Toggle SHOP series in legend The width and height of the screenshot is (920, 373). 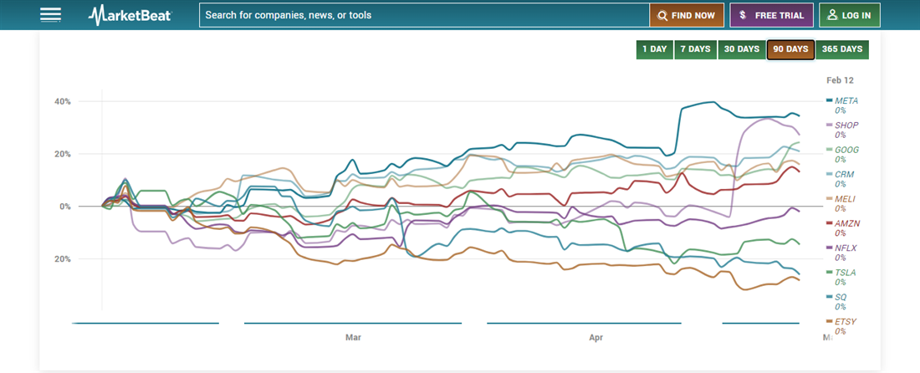click(846, 125)
